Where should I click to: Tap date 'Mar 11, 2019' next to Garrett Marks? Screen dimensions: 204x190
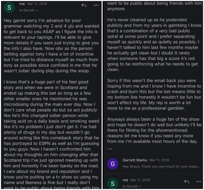pos(159,160)
